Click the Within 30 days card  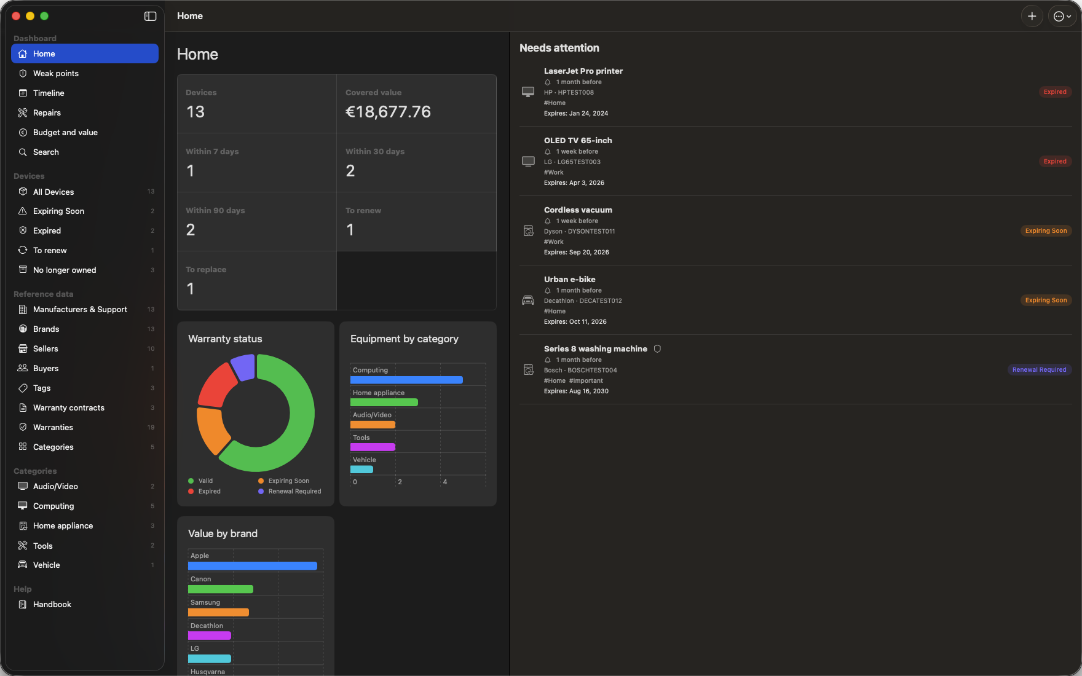coord(416,163)
